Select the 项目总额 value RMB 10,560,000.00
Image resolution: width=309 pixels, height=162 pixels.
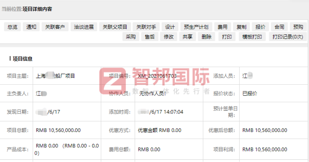(x=58, y=130)
